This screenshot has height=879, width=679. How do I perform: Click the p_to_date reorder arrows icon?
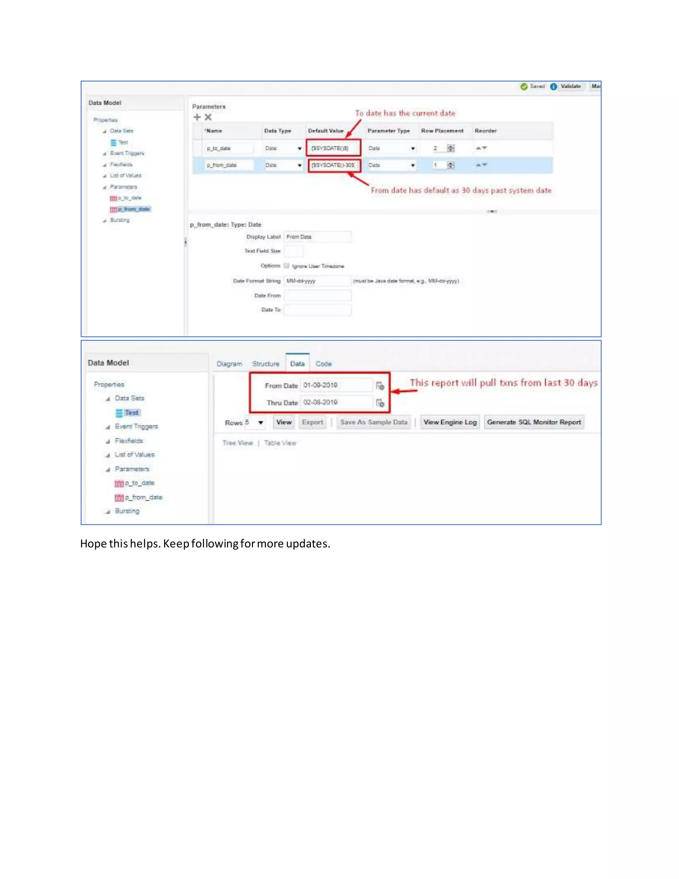481,148
